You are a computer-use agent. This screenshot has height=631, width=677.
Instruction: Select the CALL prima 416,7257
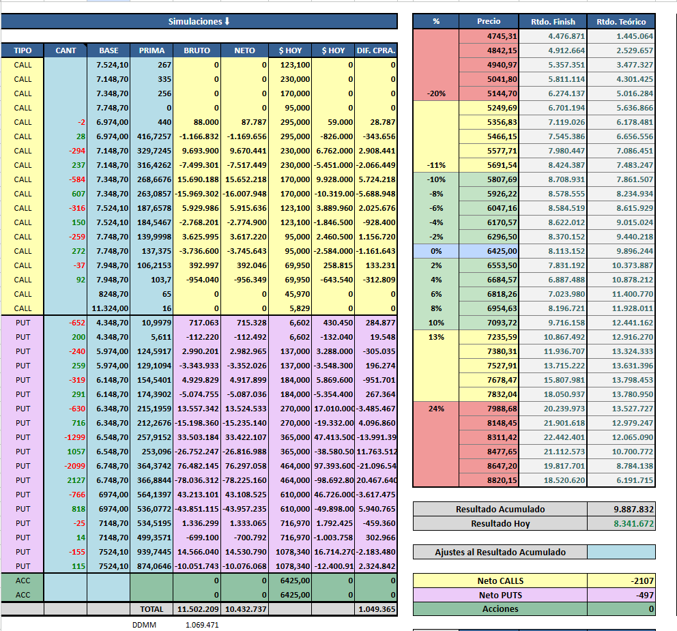152,136
